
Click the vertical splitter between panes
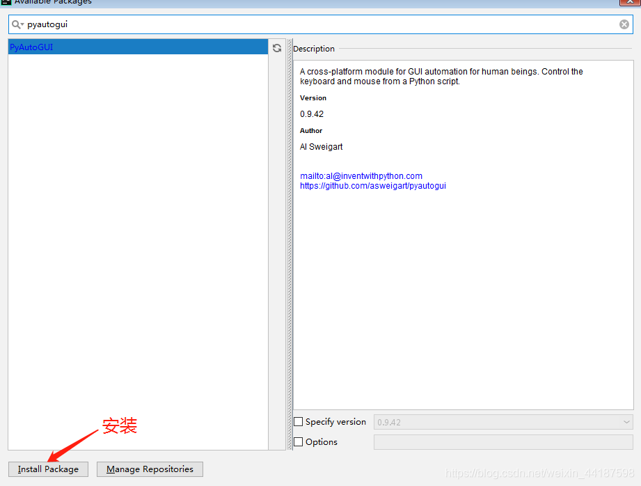(x=290, y=244)
